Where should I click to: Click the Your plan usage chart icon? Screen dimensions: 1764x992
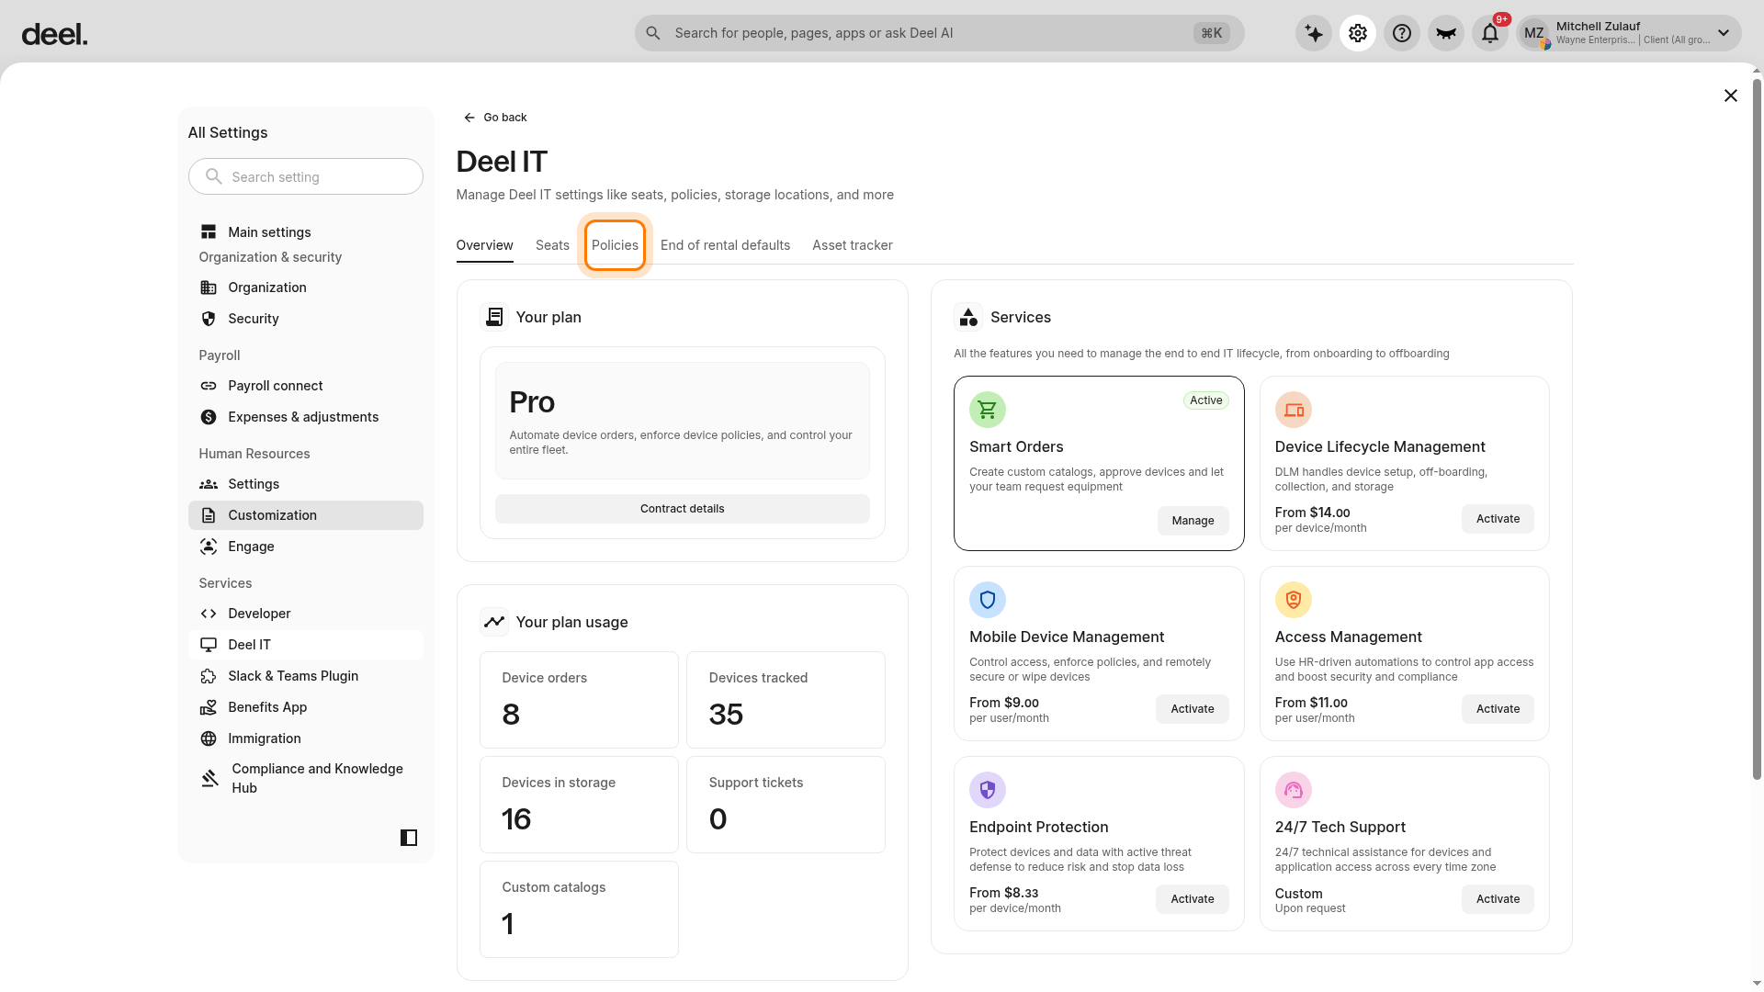click(494, 622)
